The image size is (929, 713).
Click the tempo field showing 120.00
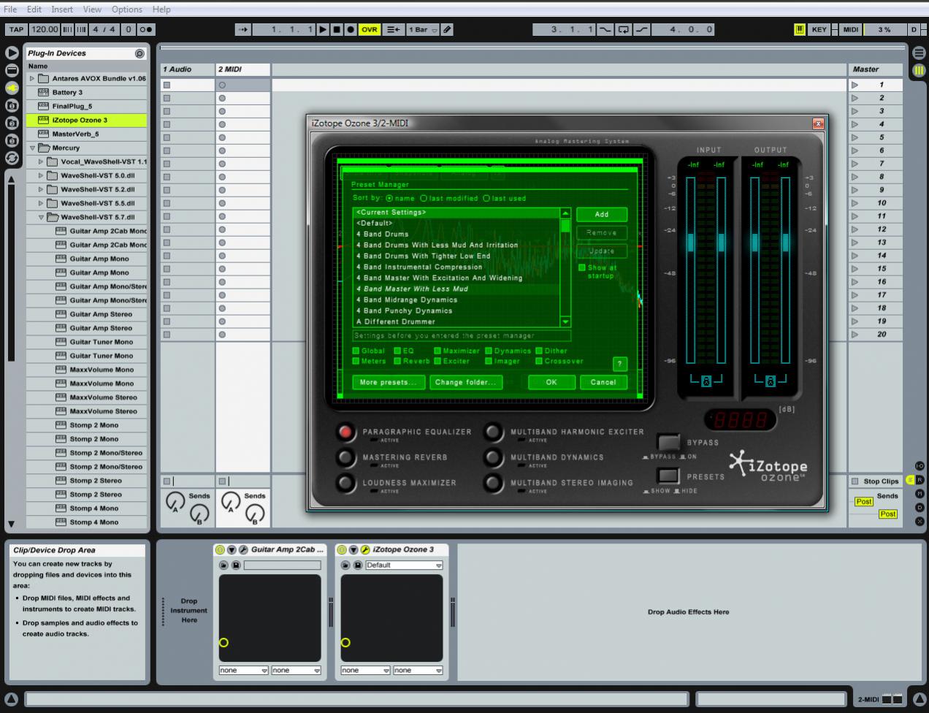[x=45, y=29]
